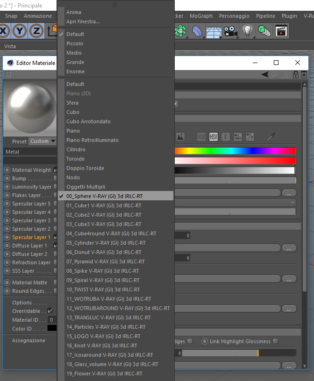Add a floor grid object icon
Screen dimensions: 314x381
coord(214,32)
